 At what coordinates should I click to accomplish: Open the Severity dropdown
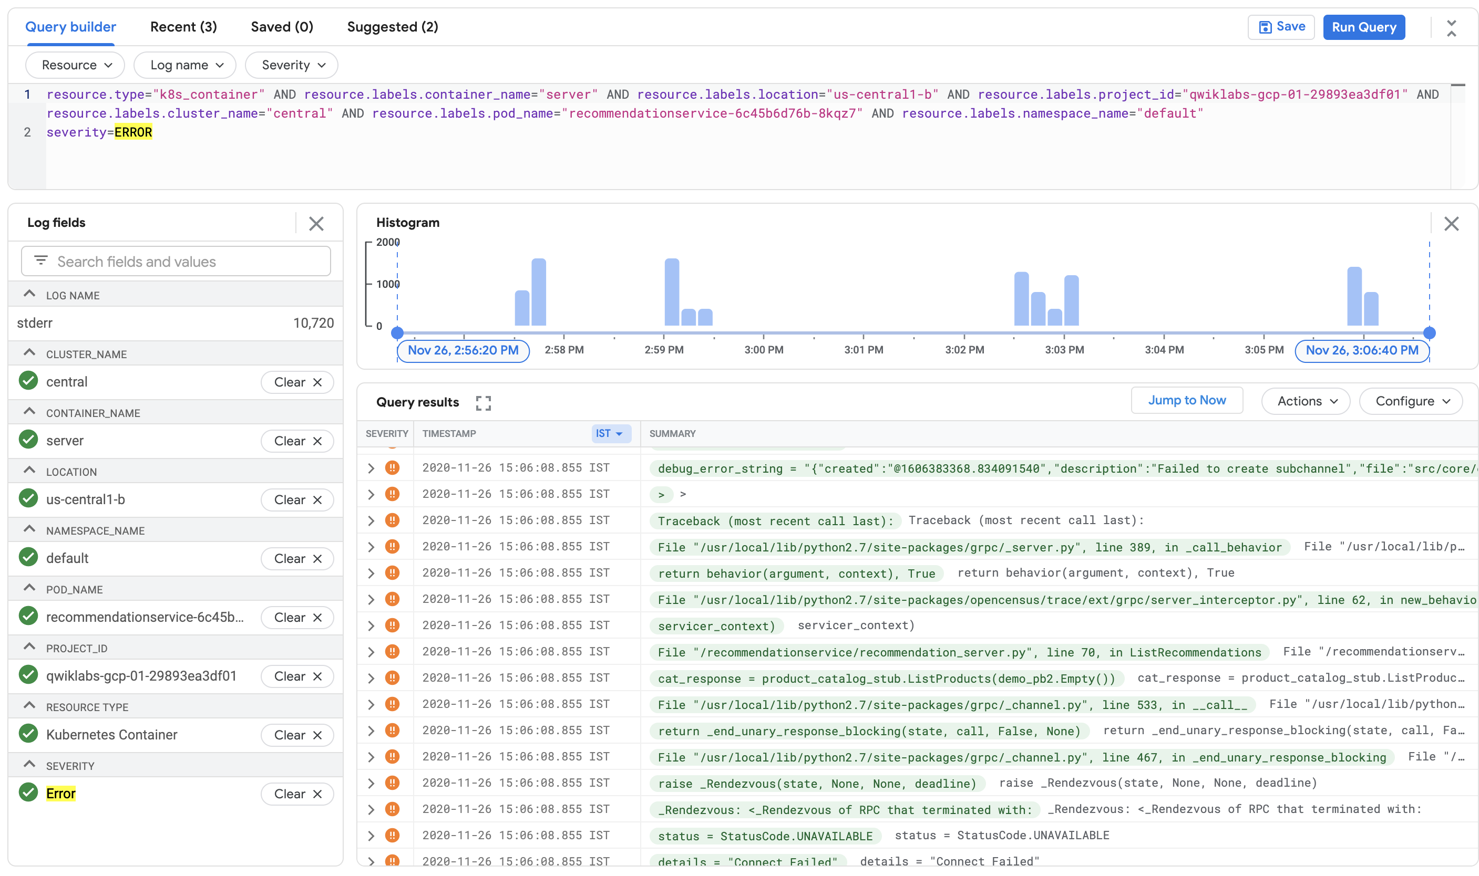coord(292,65)
